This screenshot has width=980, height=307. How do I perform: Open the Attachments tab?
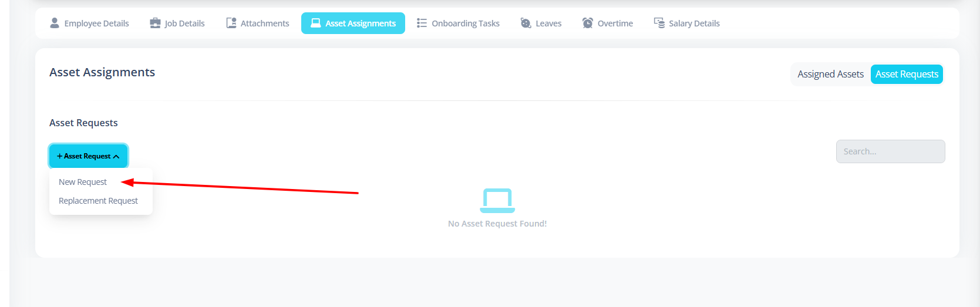pos(258,23)
